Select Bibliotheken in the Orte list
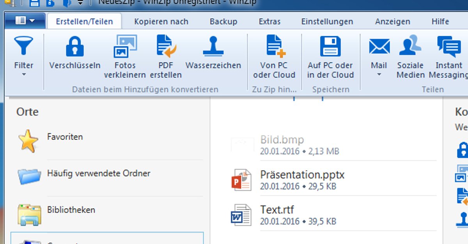 [x=71, y=210]
